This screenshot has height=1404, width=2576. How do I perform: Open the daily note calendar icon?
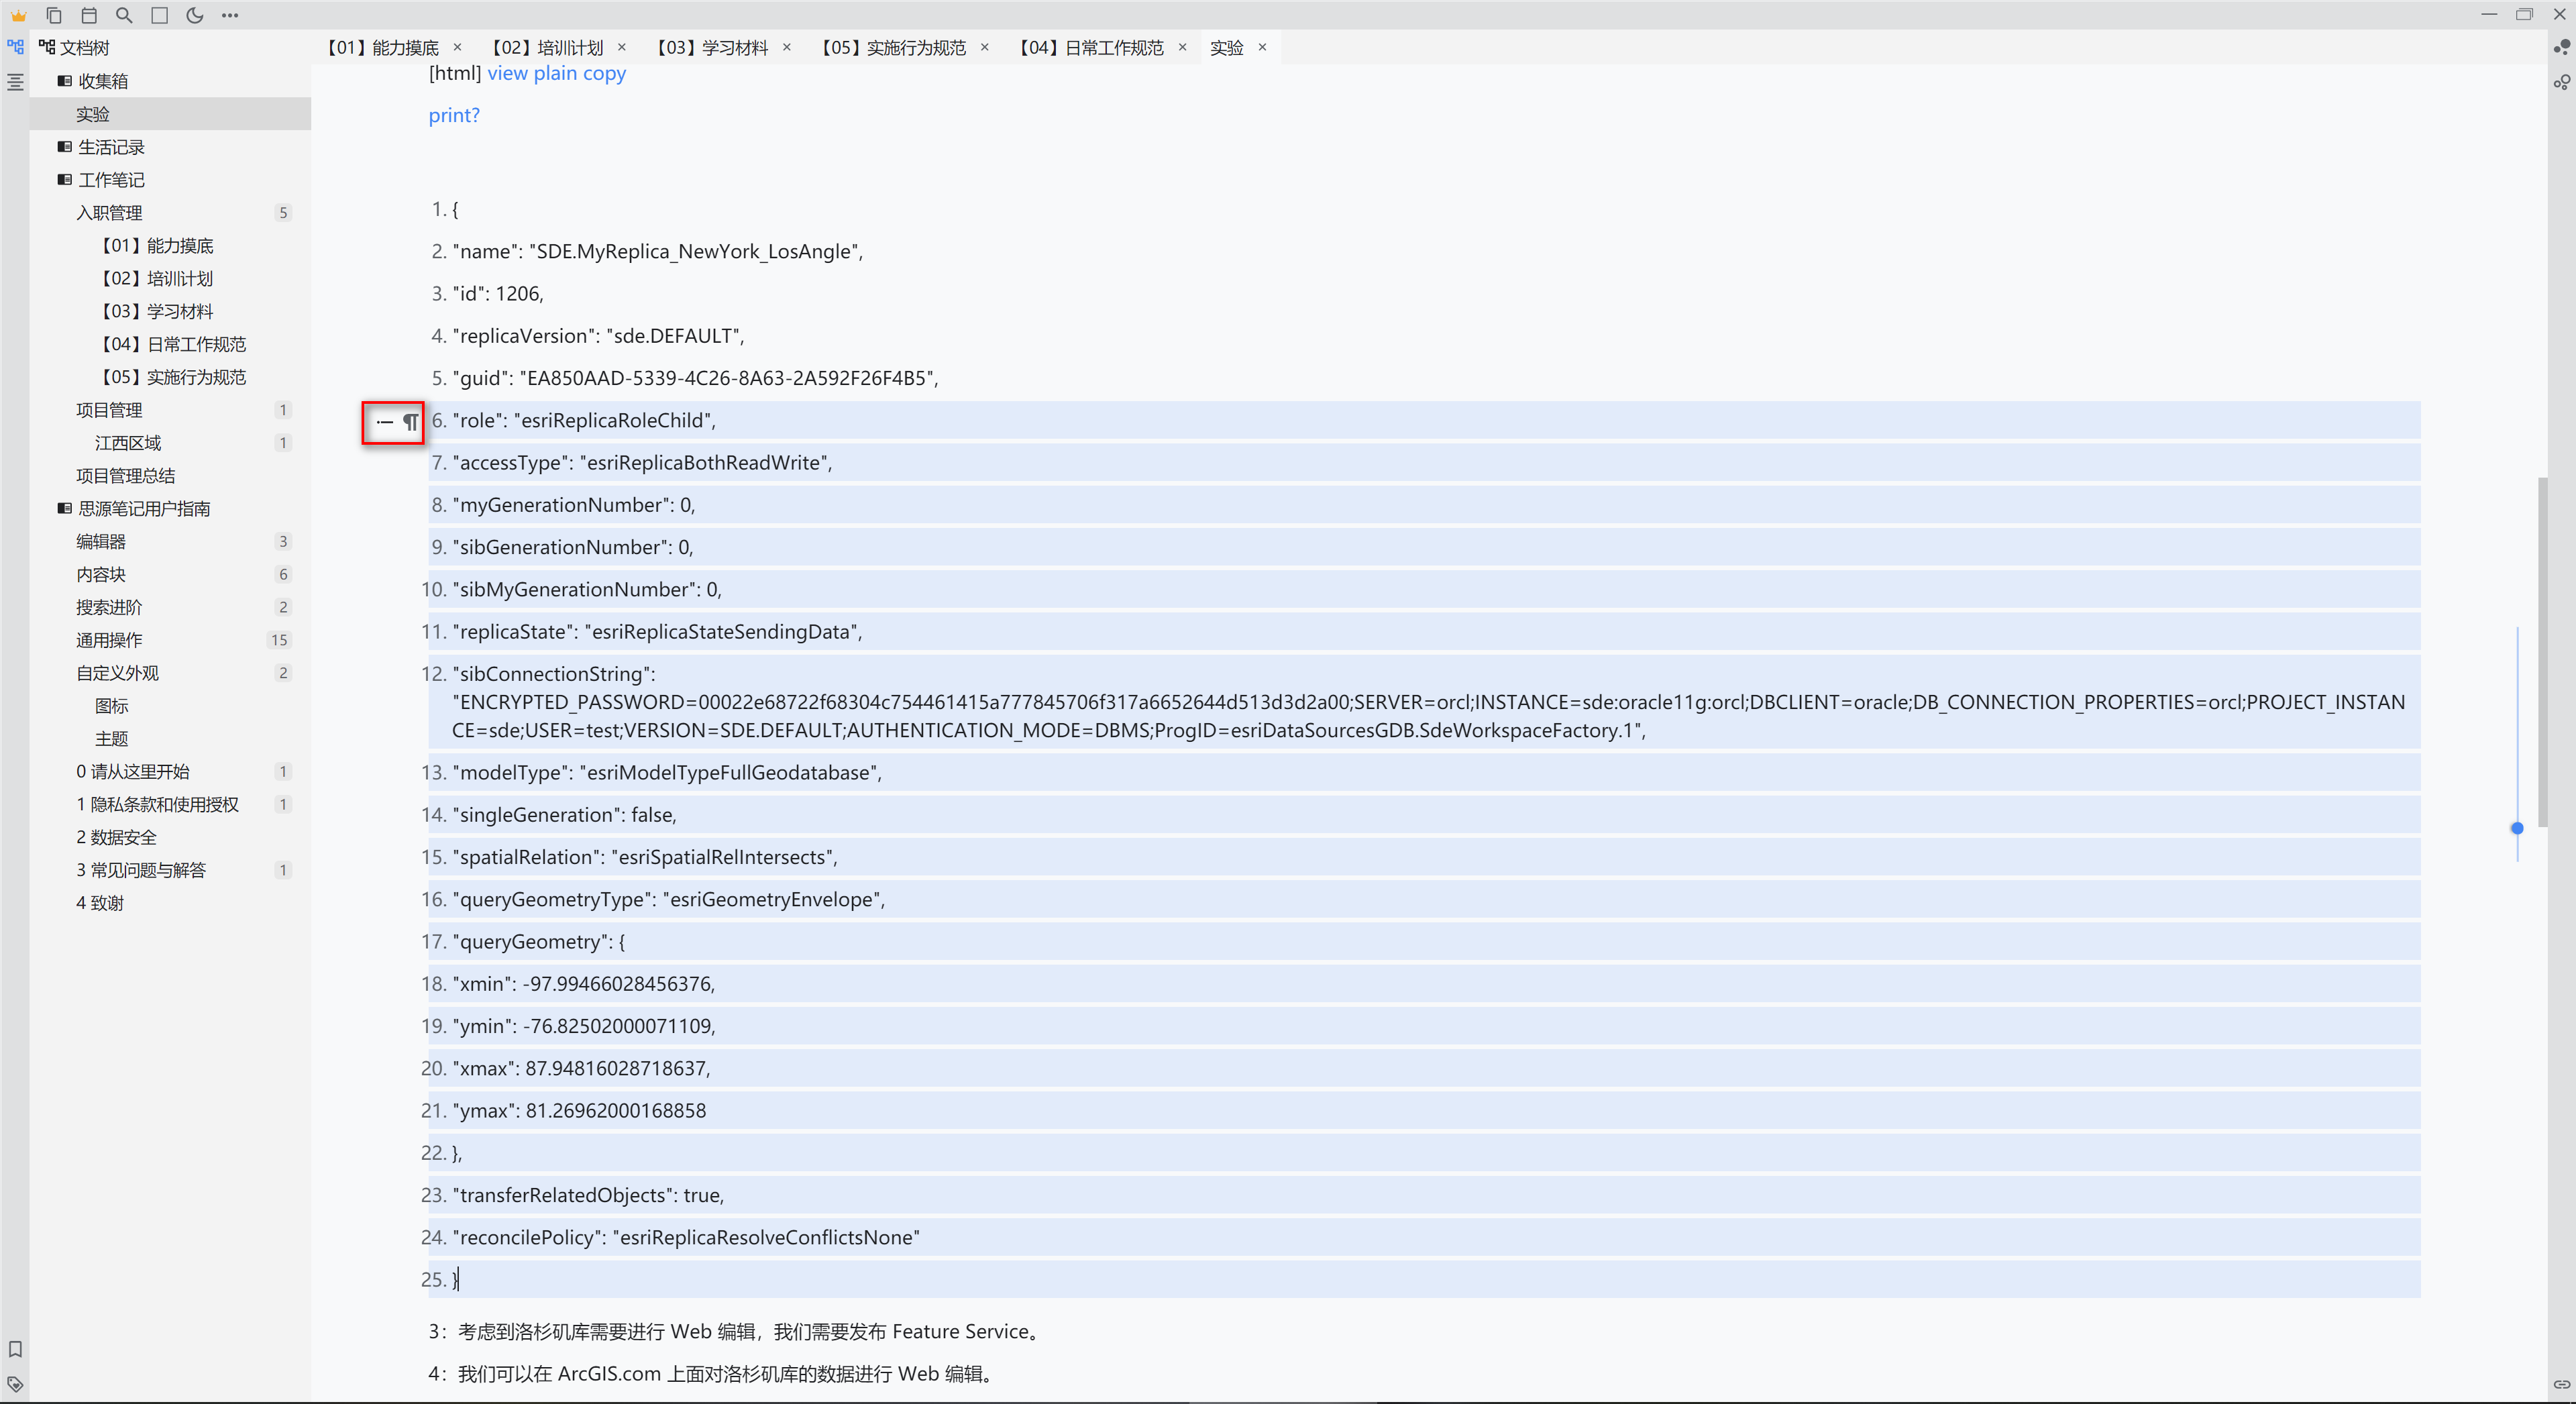click(89, 15)
